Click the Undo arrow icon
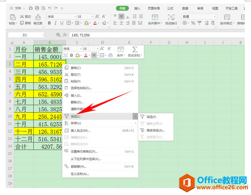The image size is (251, 195). click(x=49, y=8)
